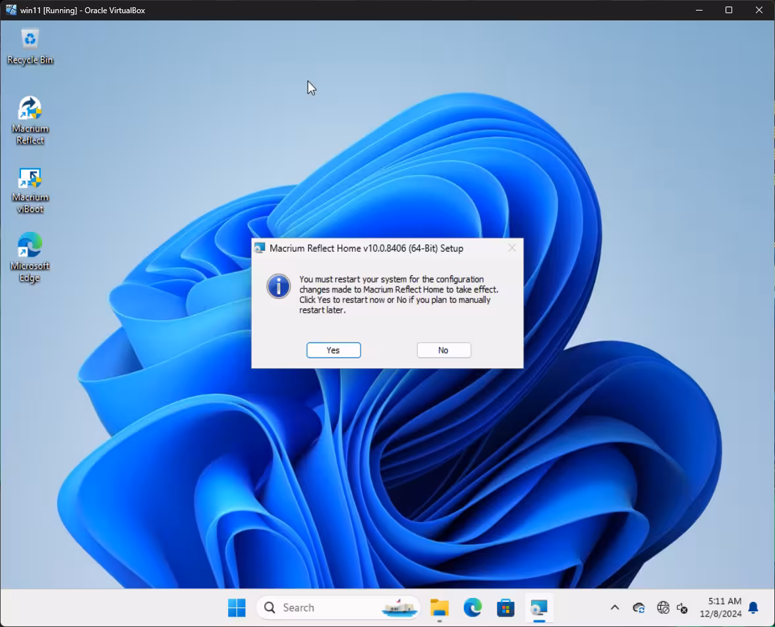Click the ship illustration in Search box
775x627 pixels.
(x=399, y=608)
